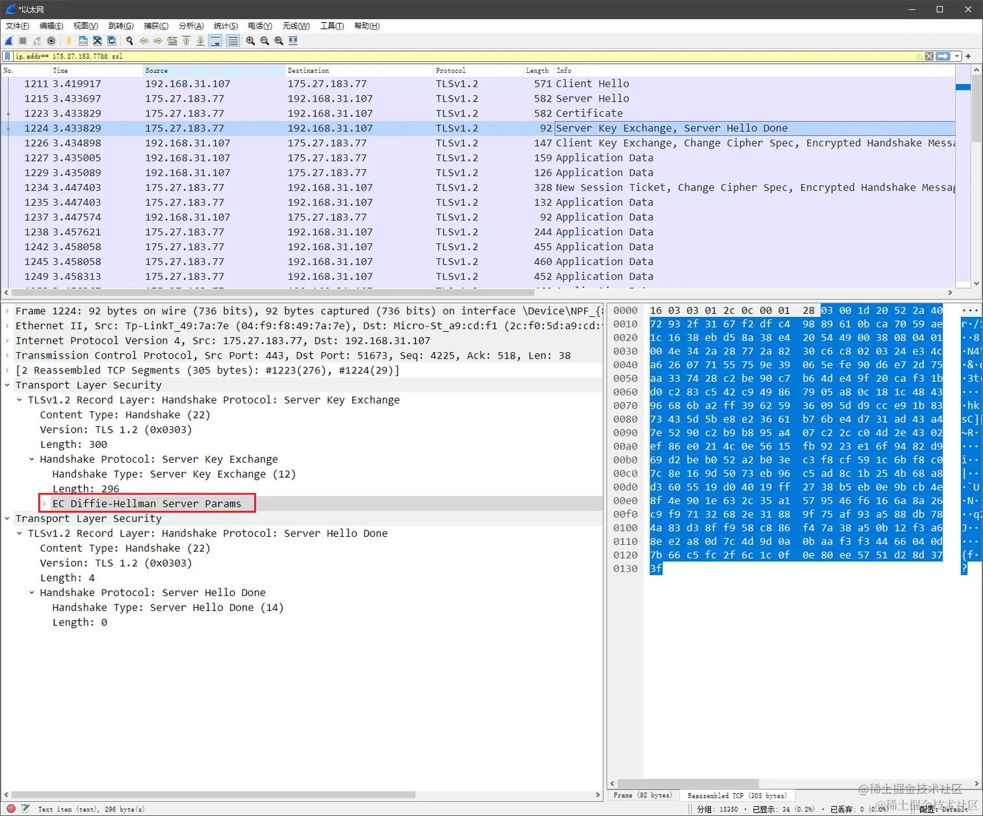Toggle packet list colorization
The image size is (983, 816).
(x=233, y=41)
